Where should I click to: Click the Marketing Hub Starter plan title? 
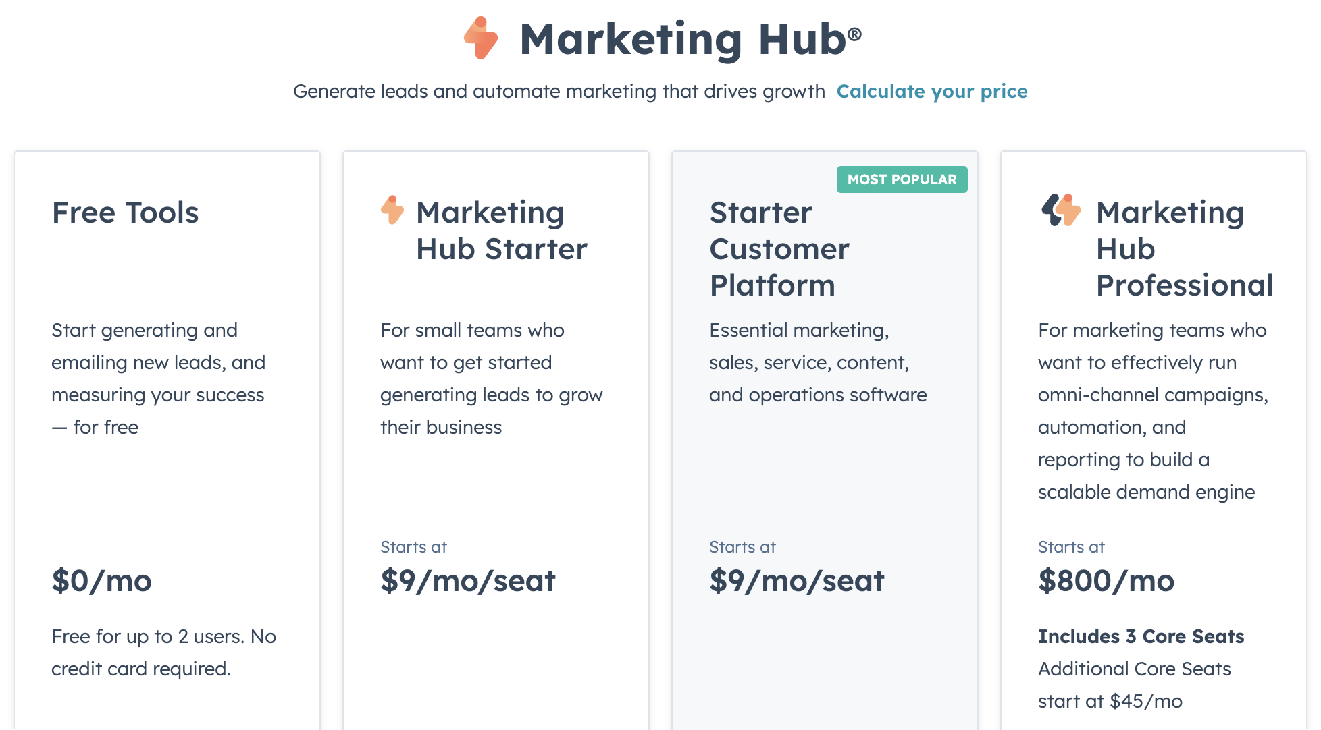tap(501, 231)
